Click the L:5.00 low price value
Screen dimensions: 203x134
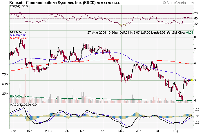point(145,32)
